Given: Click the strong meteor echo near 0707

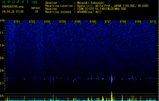Looking at the screenshot, I should (112, 79).
